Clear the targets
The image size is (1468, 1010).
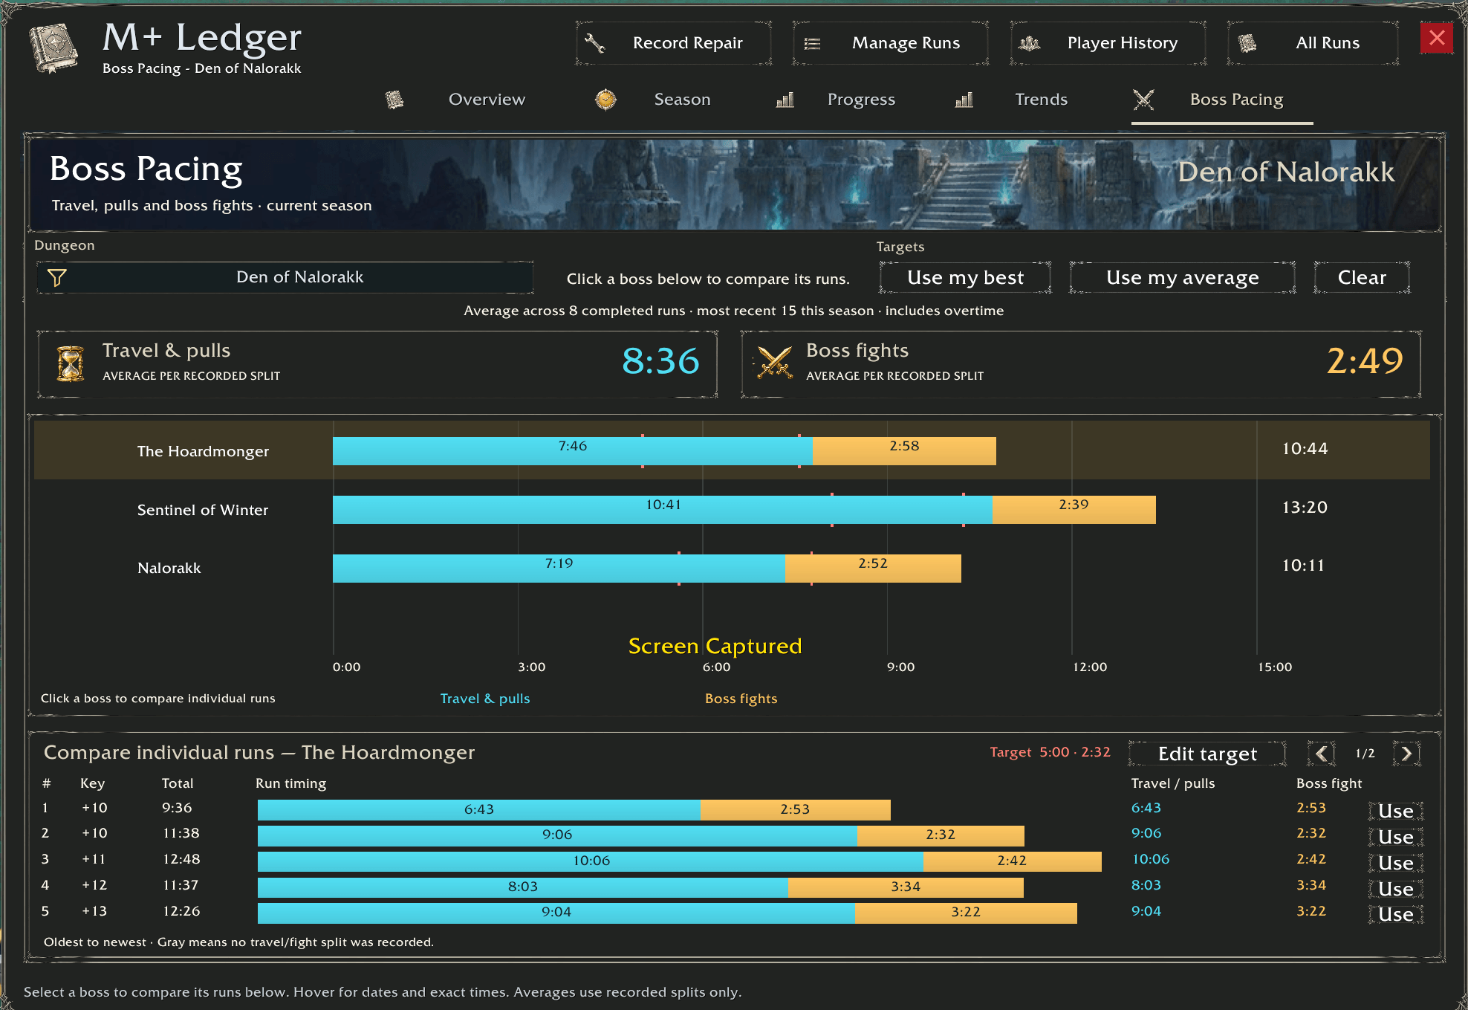(x=1362, y=277)
